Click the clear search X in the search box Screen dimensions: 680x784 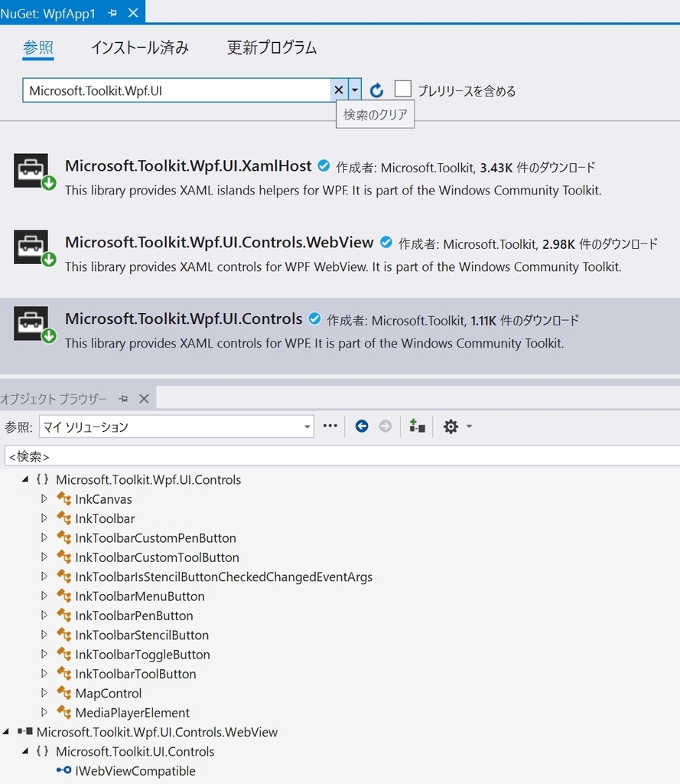(x=337, y=90)
